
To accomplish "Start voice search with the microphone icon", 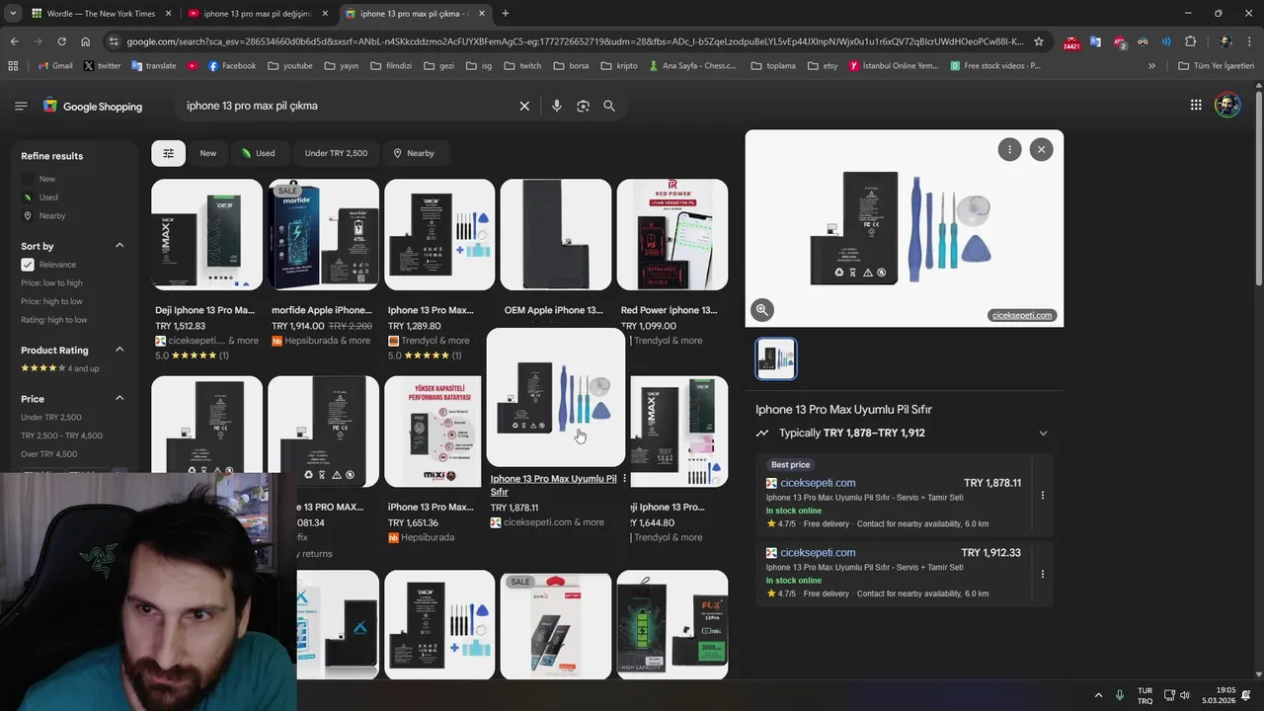I will coord(557,106).
